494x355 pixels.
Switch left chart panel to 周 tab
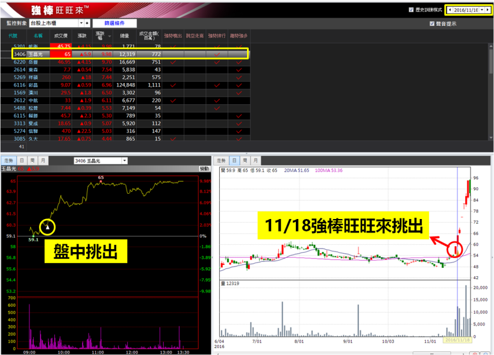pos(33,161)
